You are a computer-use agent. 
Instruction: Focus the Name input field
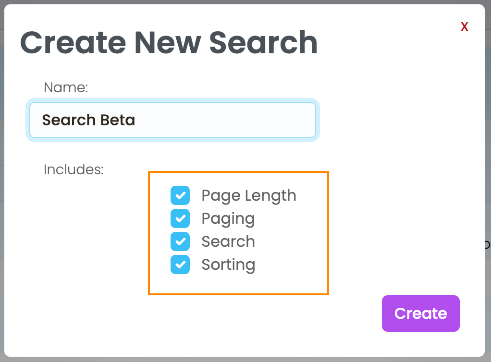pos(172,120)
